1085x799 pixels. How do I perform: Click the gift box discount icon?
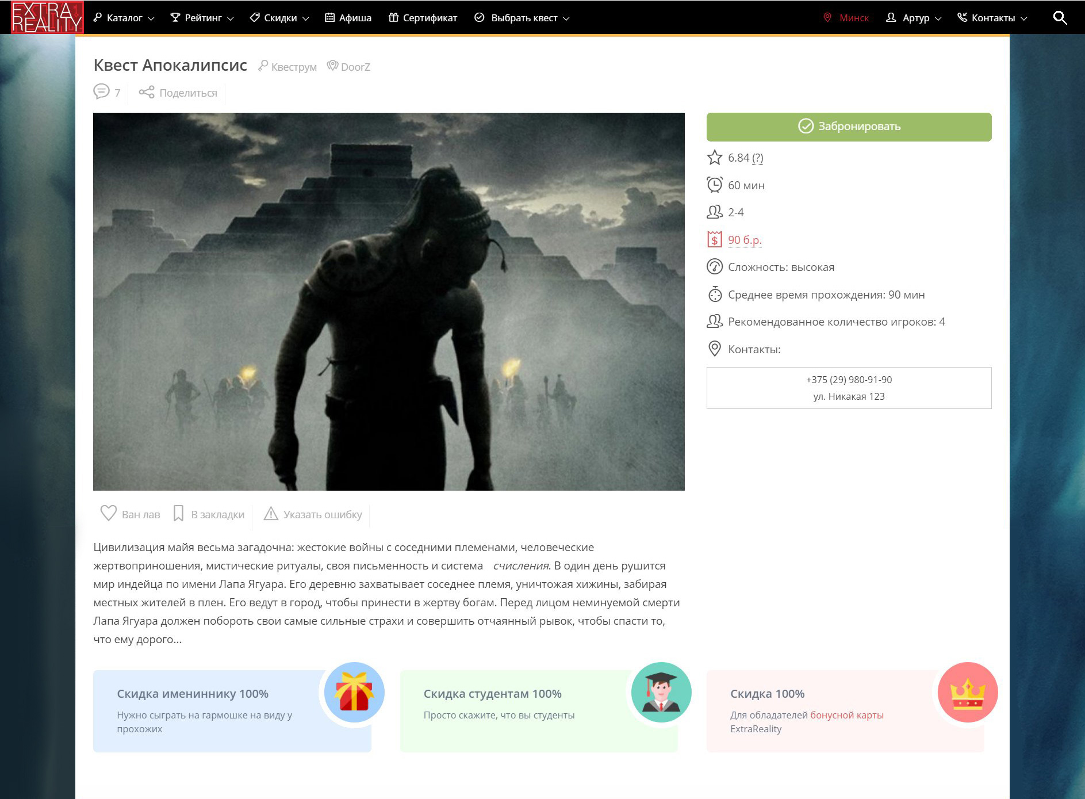point(354,692)
